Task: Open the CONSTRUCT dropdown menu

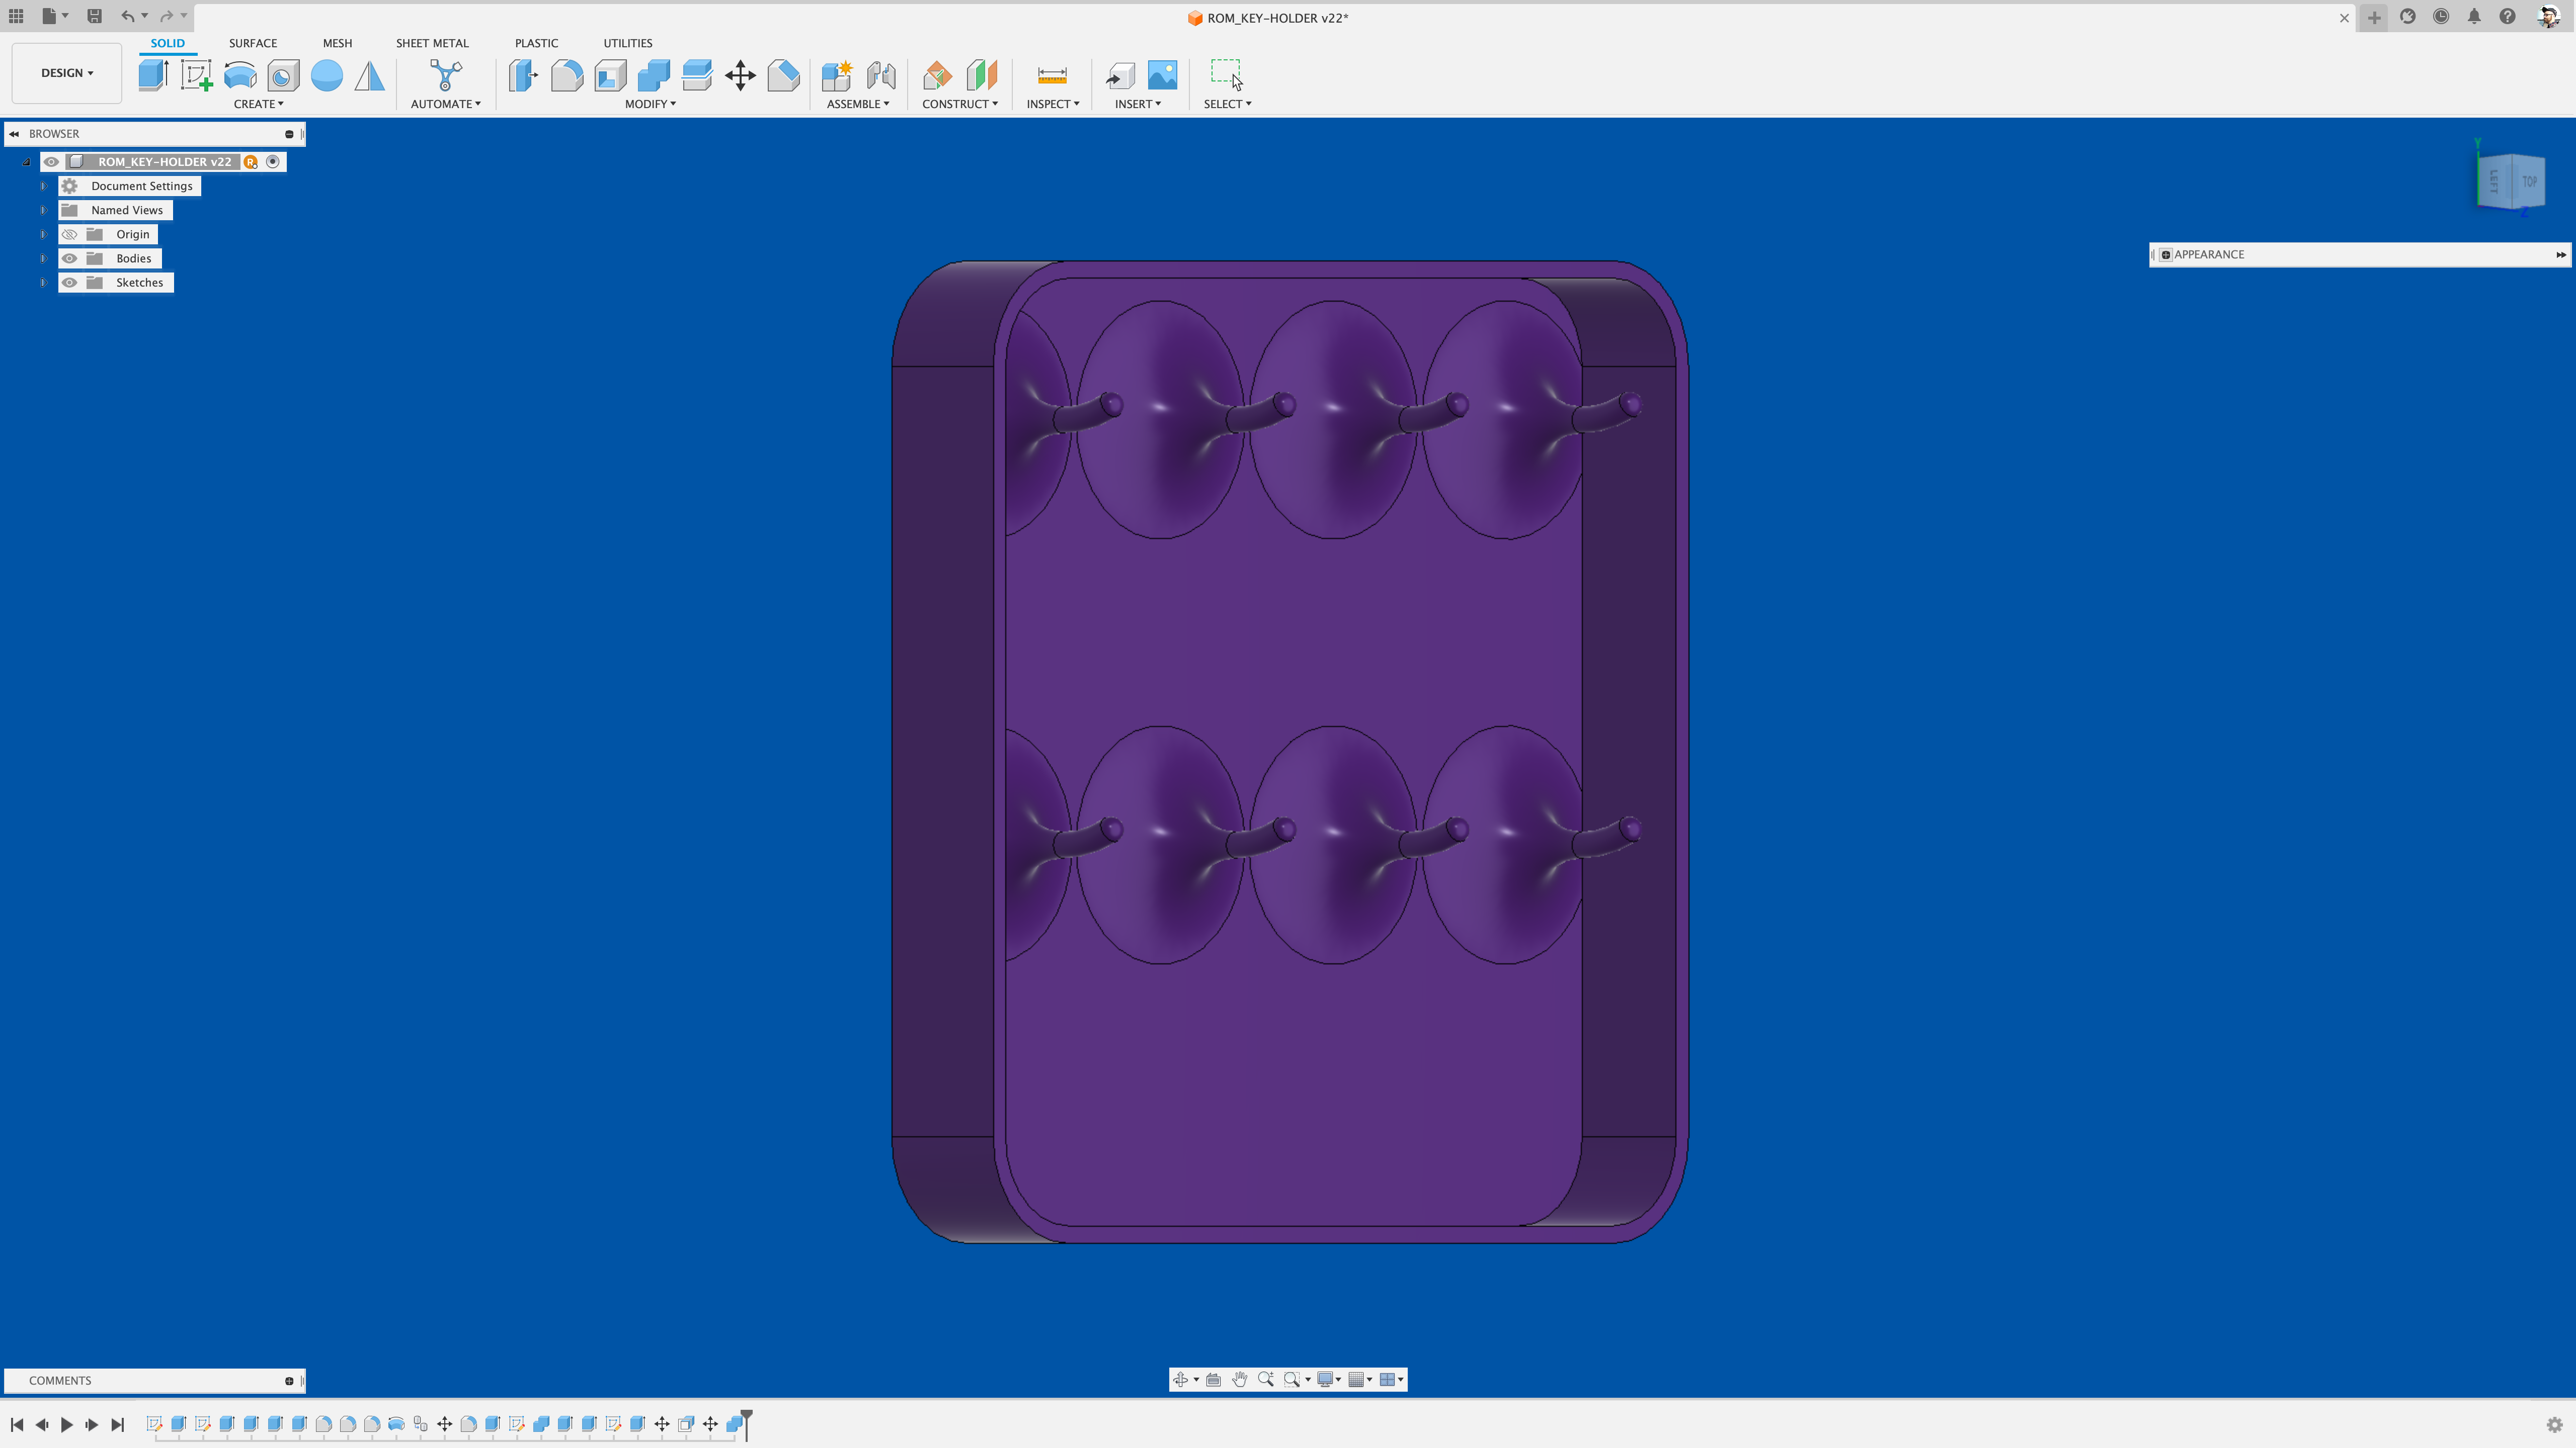Action: coord(960,104)
